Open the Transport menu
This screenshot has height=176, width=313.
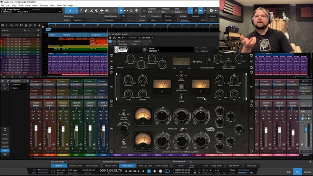click(x=44, y=5)
